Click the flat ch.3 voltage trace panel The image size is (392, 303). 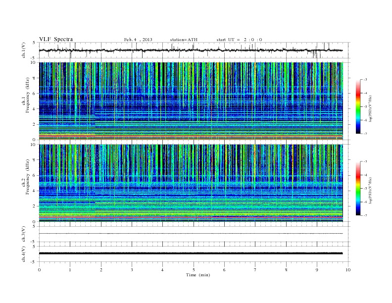[194, 234]
